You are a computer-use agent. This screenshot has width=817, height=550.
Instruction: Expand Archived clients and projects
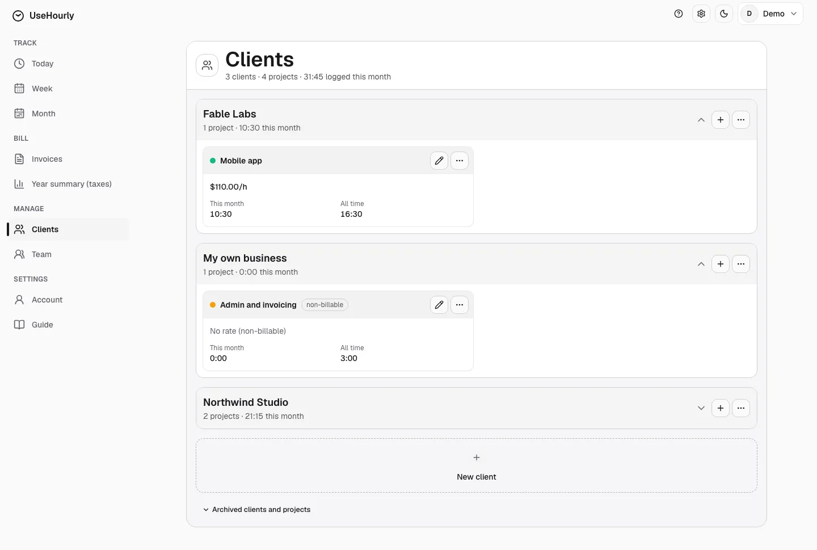point(256,510)
